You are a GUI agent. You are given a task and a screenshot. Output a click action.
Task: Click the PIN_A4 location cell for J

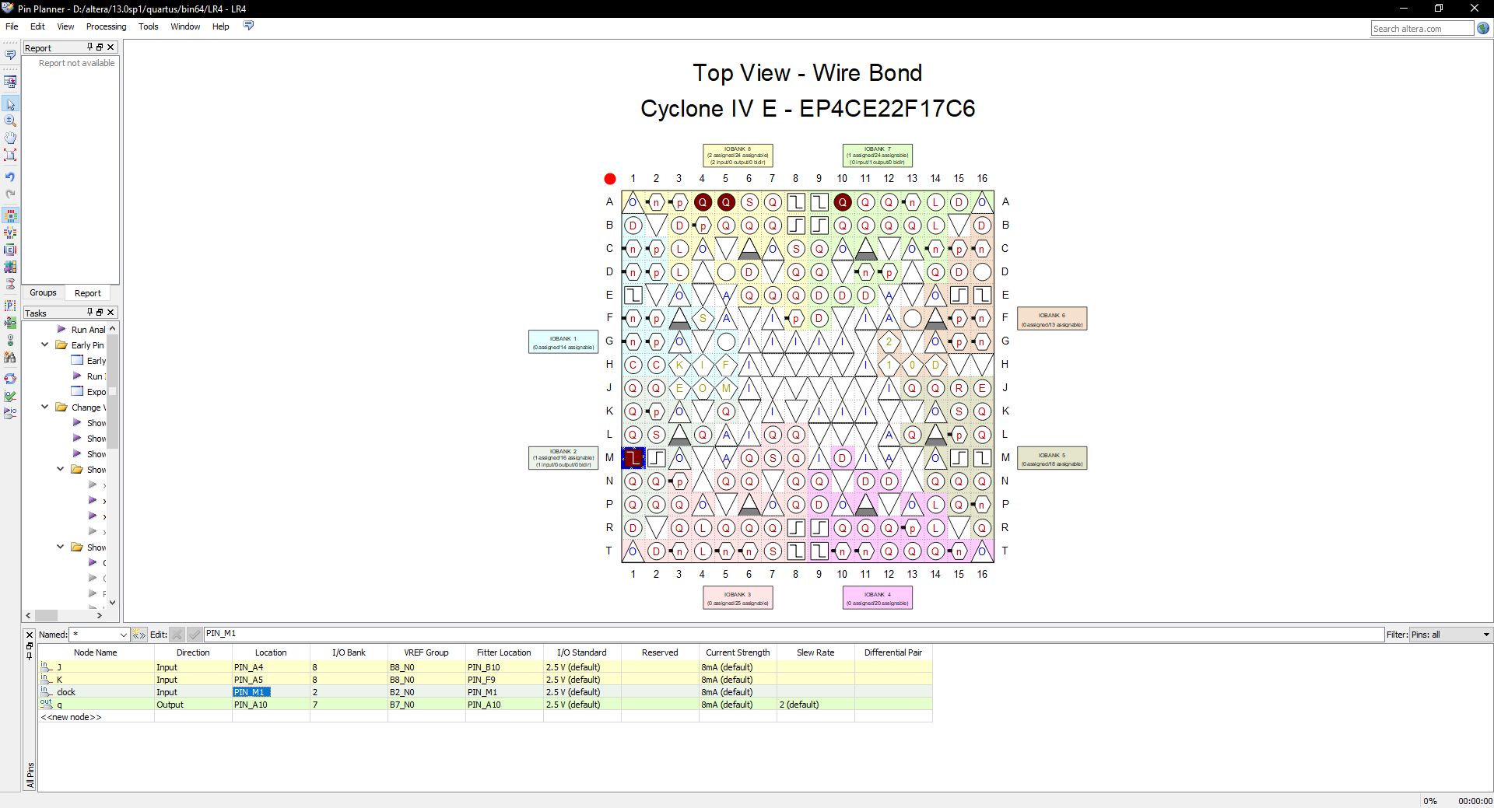point(271,667)
